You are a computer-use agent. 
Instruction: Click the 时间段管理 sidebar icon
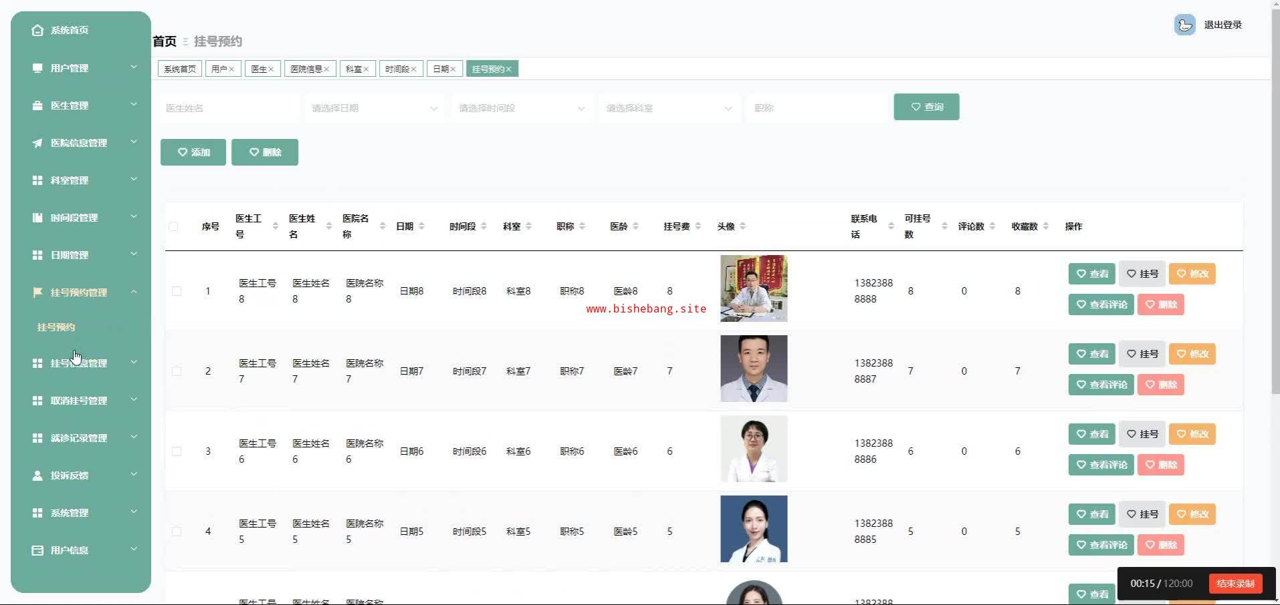click(x=37, y=218)
